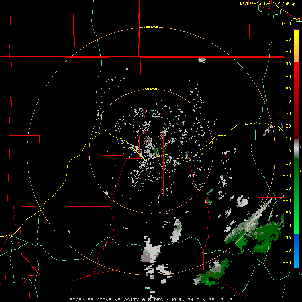Screen dimensions: 302x302
Task: Click the 50 knot scale label
Action: click(288, 89)
